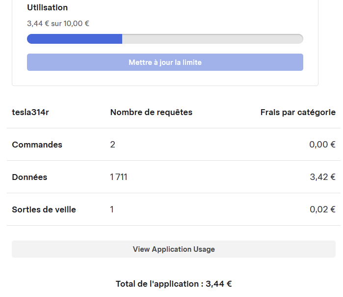Select the "Utilisation" heading
The height and width of the screenshot is (297, 343).
pyautogui.click(x=48, y=8)
